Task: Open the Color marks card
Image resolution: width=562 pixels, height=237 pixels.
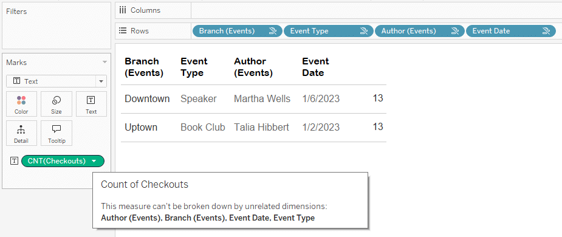Action: 21,104
